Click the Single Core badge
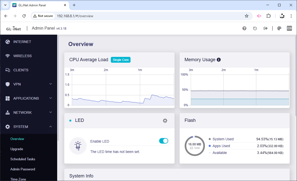Image resolution: width=297 pixels, height=181 pixels. tap(121, 60)
